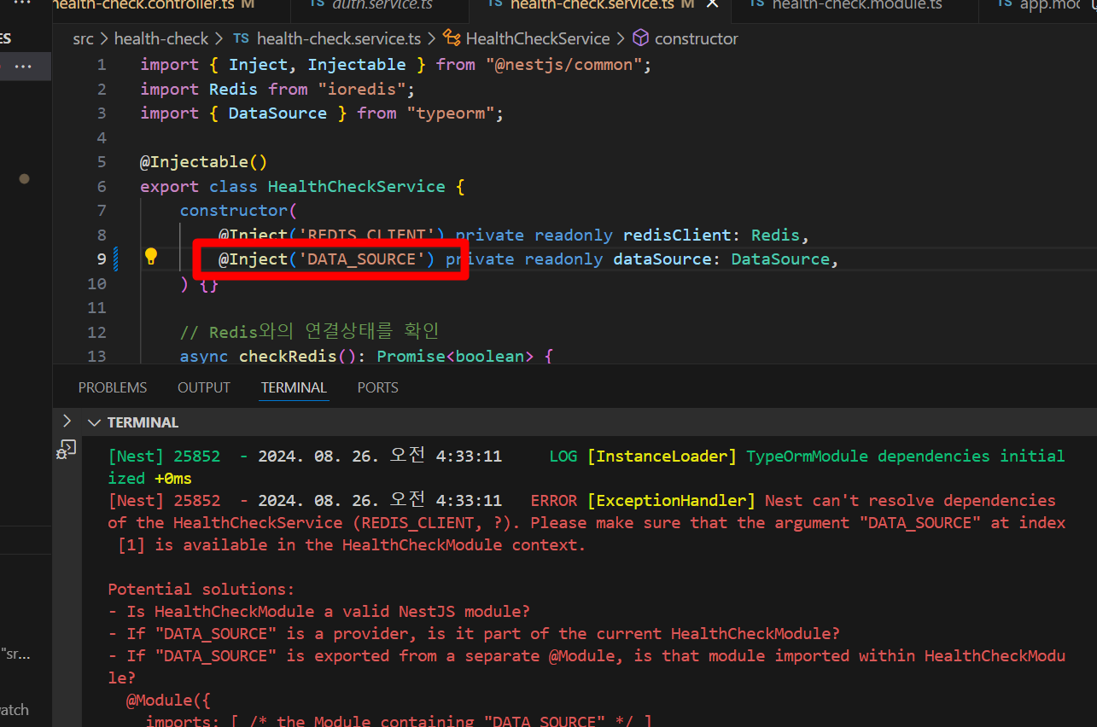Switch to the health-check.controller.ts tab
This screenshot has height=727, width=1097.
pos(154,5)
